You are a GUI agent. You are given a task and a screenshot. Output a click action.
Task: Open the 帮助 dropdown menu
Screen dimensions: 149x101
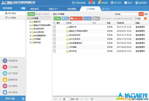pos(128,3)
